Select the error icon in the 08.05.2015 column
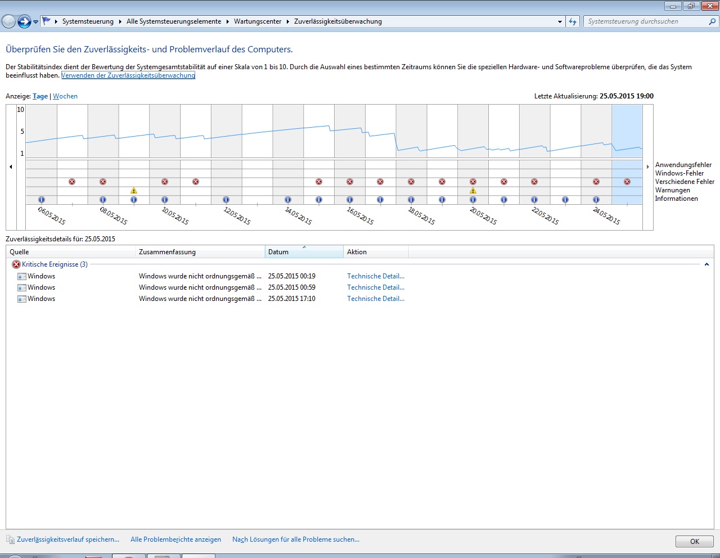This screenshot has width=720, height=558. pyautogui.click(x=103, y=182)
